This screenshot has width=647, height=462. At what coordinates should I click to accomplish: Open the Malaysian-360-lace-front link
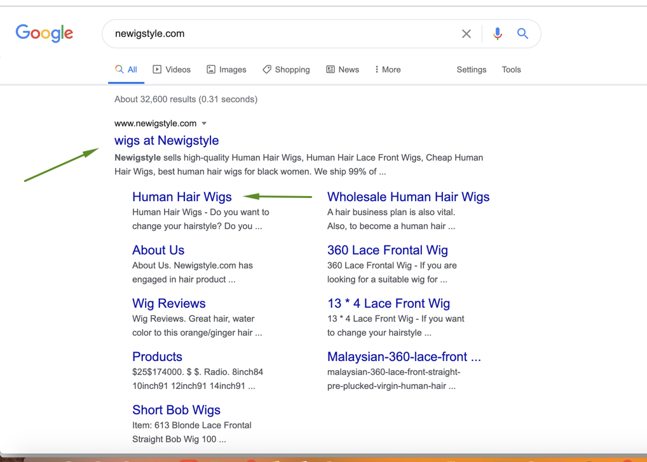coord(404,357)
